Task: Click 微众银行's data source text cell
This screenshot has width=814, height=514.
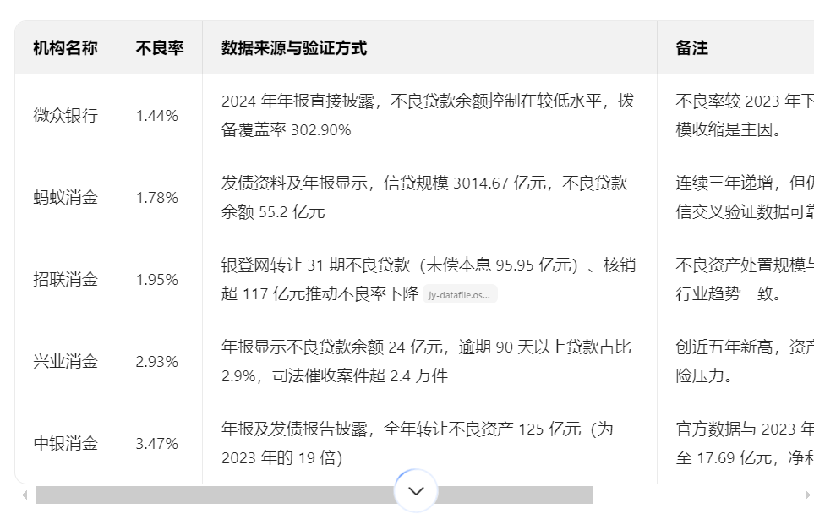Action: [x=427, y=116]
